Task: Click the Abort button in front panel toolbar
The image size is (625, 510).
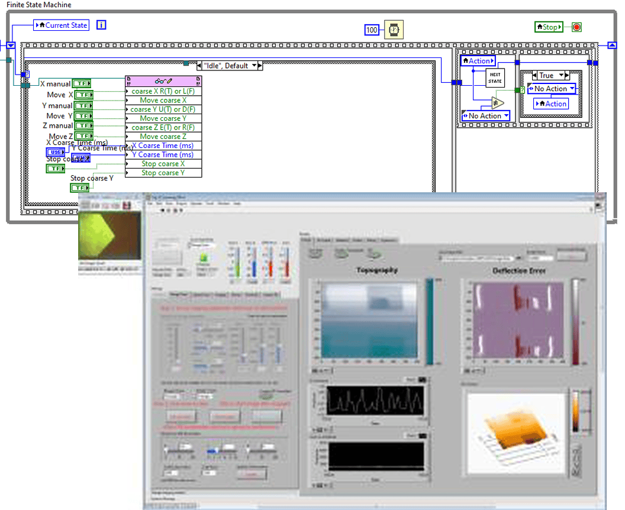Action: coord(174,210)
